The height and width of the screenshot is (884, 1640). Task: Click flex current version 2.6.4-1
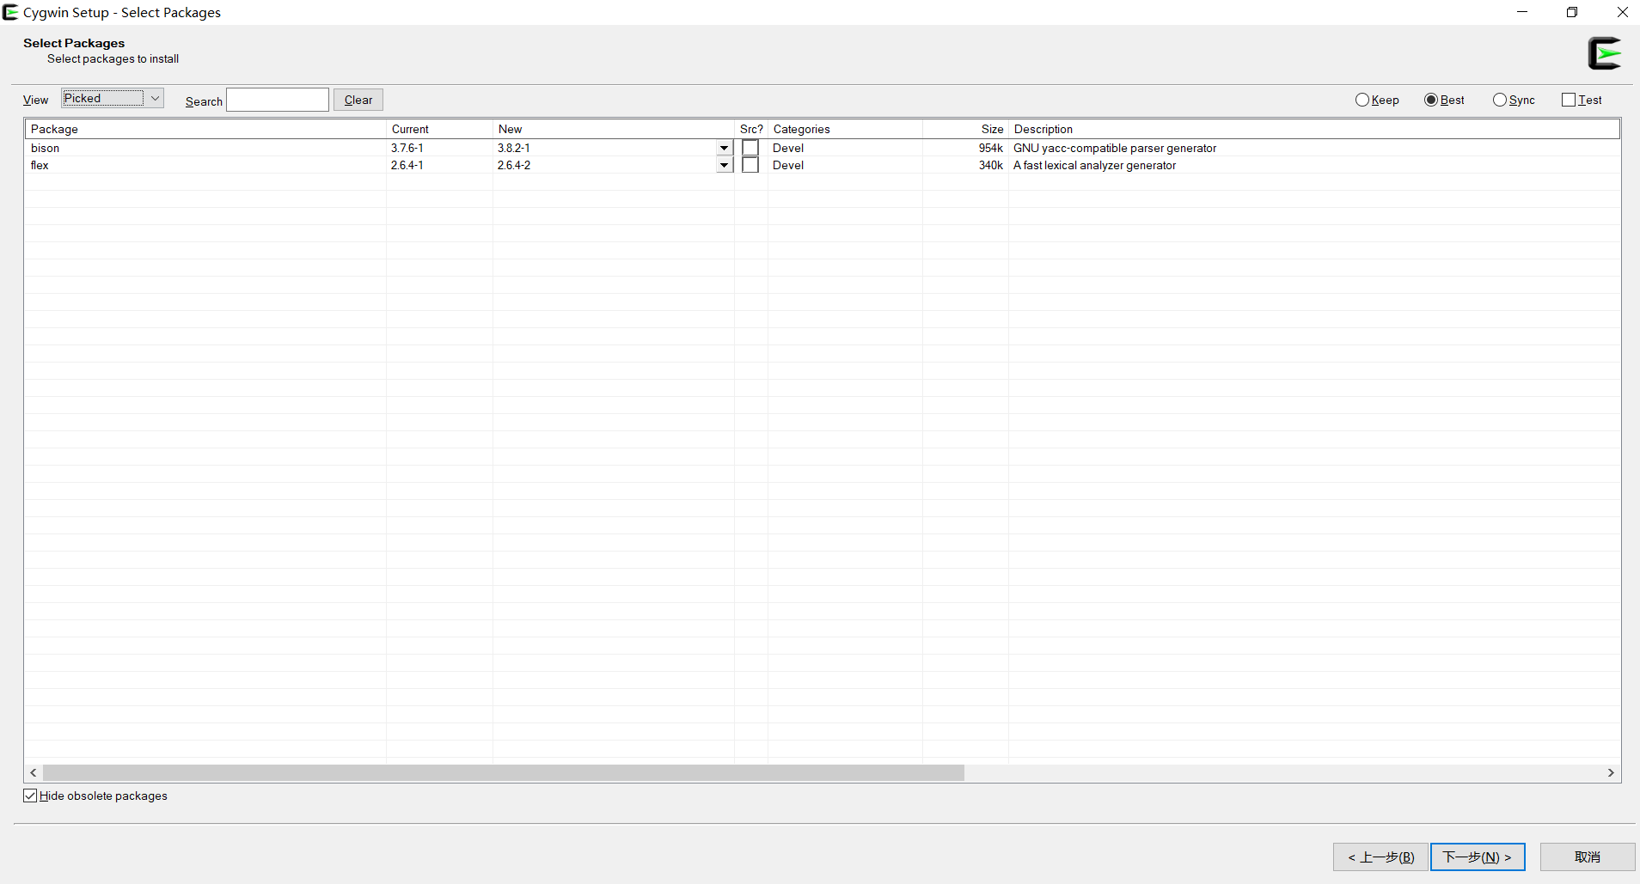407,165
